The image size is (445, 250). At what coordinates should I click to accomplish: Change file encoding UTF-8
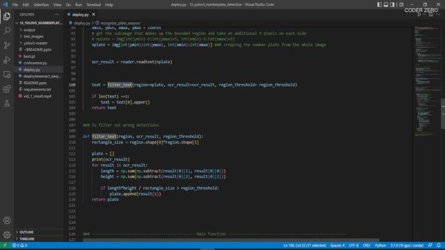[354, 245]
